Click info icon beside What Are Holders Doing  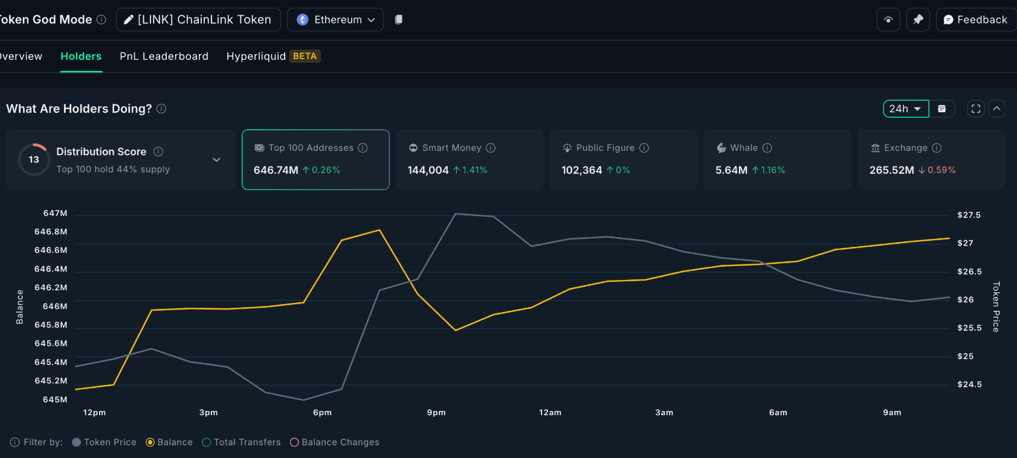click(161, 109)
